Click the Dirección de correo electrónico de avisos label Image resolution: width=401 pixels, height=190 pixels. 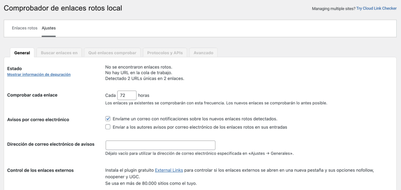click(51, 144)
